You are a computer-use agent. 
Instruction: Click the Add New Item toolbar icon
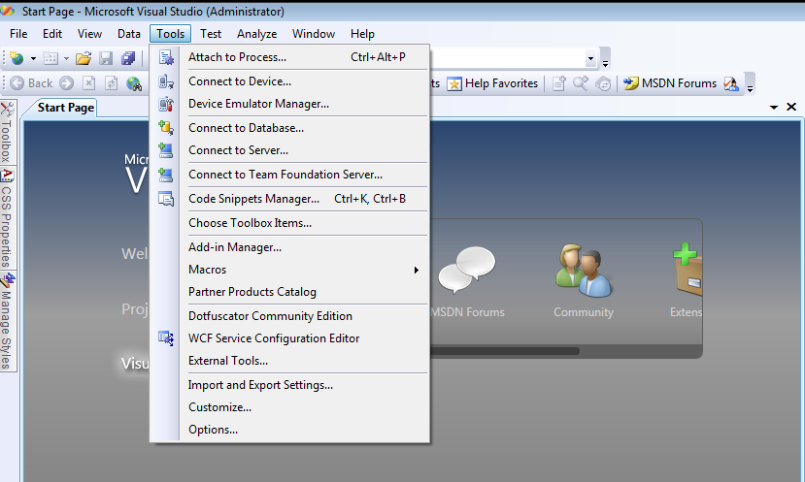tap(50, 58)
